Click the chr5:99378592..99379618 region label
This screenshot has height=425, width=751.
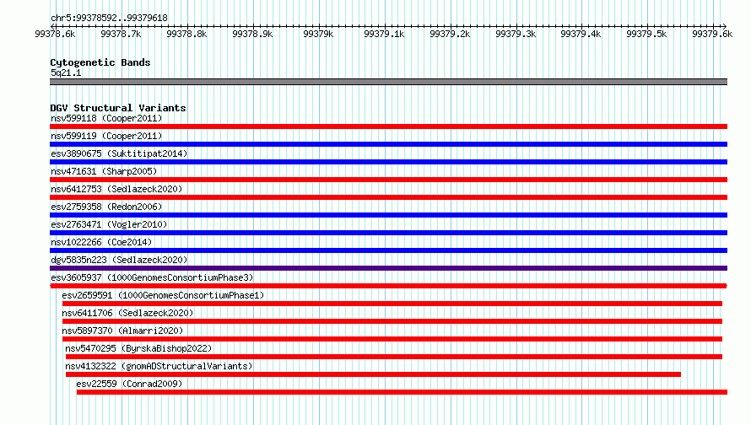pyautogui.click(x=109, y=19)
